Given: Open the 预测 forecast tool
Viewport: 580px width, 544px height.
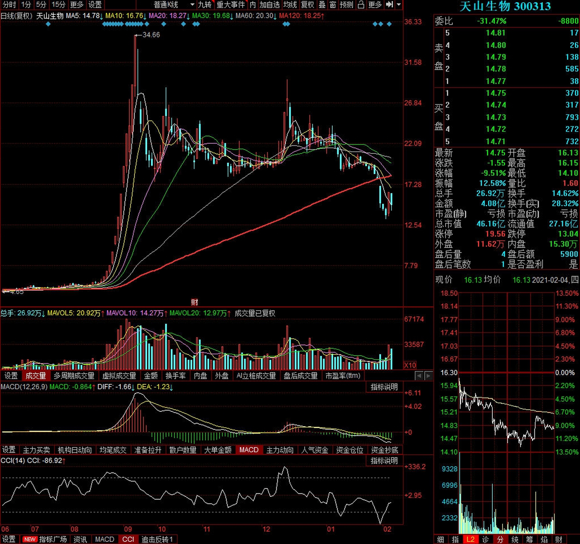Looking at the screenshot, I should [x=346, y=5].
